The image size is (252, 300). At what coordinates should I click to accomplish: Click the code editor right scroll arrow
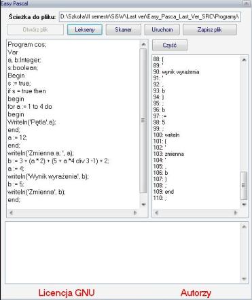[135, 212]
